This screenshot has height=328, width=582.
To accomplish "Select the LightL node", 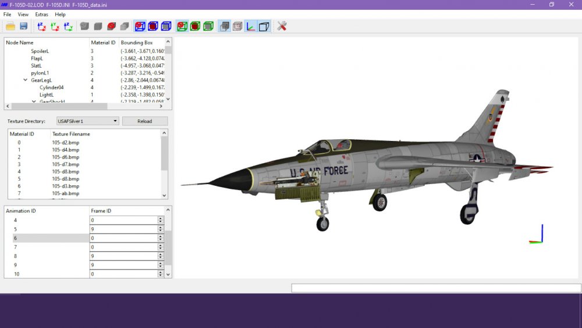I will coord(47,95).
